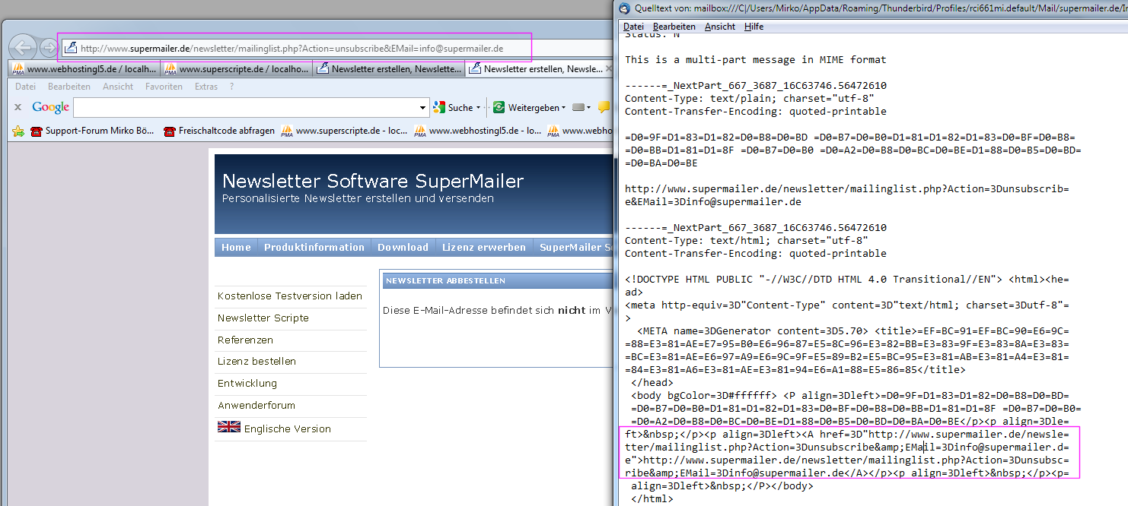Open the Anwenderforum sidebar link

[257, 405]
